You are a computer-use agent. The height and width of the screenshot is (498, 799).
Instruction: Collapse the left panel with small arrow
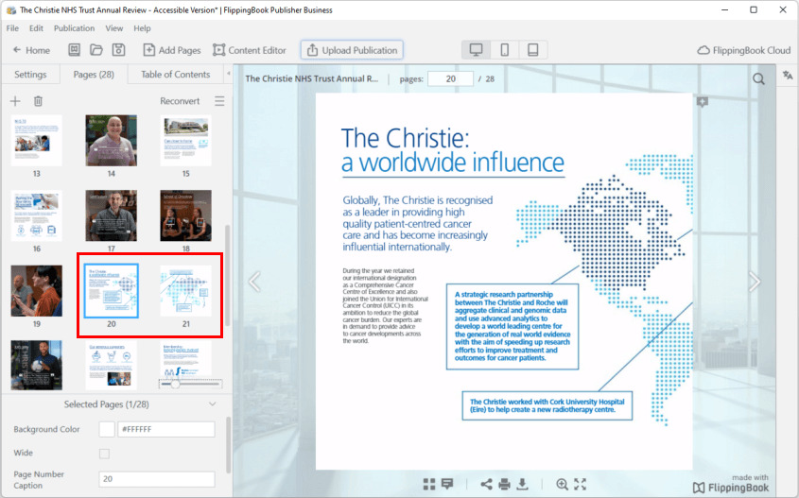pyautogui.click(x=228, y=74)
